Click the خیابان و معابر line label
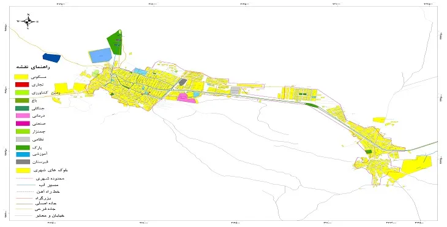The image size is (447, 227). pos(50,215)
